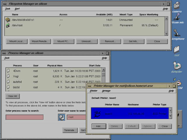187x140 pixels.
Task: Click the 4Dwm process icon
Action: pyautogui.click(x=8, y=71)
